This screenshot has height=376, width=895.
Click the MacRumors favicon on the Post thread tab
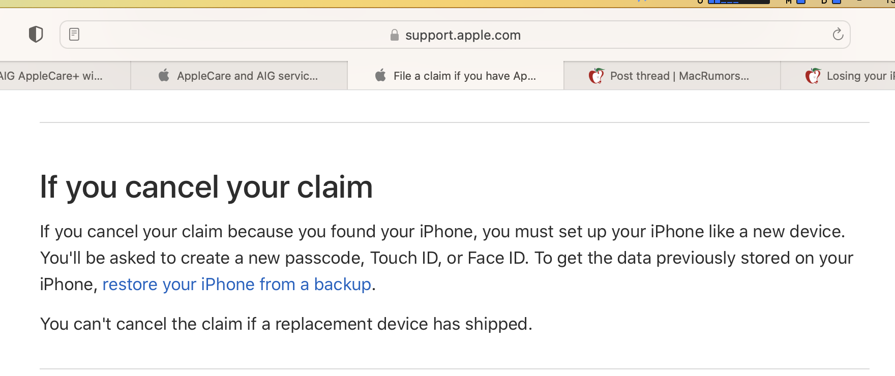(x=596, y=76)
